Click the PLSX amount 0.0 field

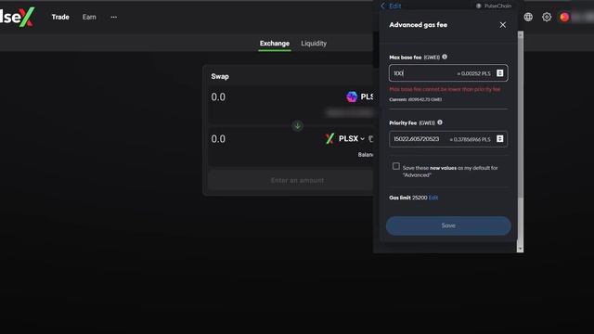coord(218,139)
